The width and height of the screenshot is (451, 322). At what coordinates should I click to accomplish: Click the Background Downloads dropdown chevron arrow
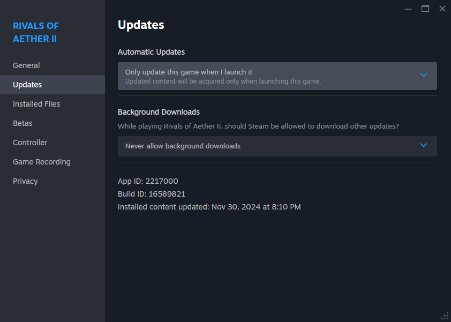(x=423, y=145)
